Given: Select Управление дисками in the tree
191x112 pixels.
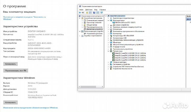Looking at the screenshot, I should coord(94,34).
